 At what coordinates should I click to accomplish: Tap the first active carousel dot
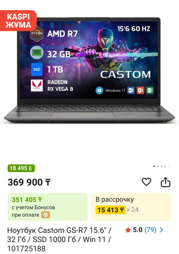click(154, 166)
